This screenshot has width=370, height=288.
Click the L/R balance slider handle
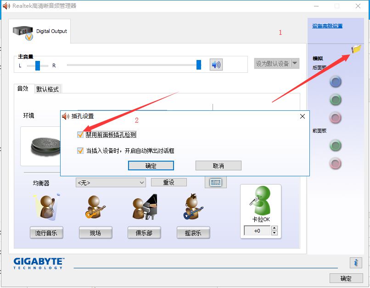click(x=38, y=65)
